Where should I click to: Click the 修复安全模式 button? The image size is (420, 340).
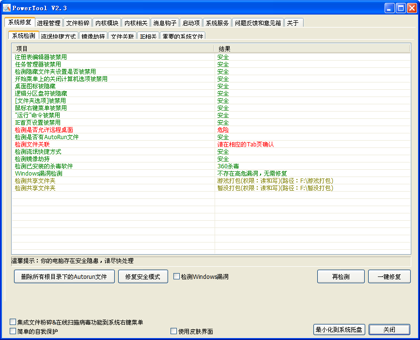(x=143, y=276)
